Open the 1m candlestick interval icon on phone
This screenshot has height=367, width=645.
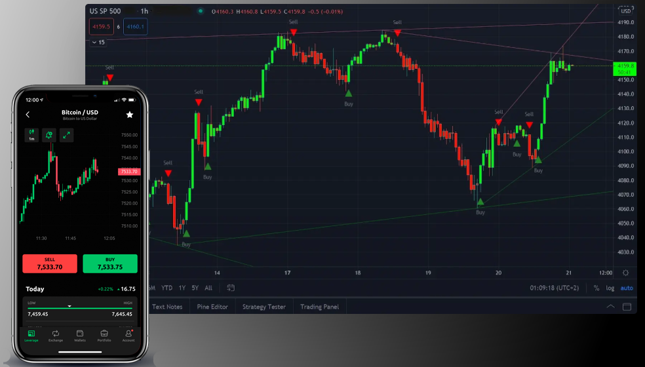[31, 135]
